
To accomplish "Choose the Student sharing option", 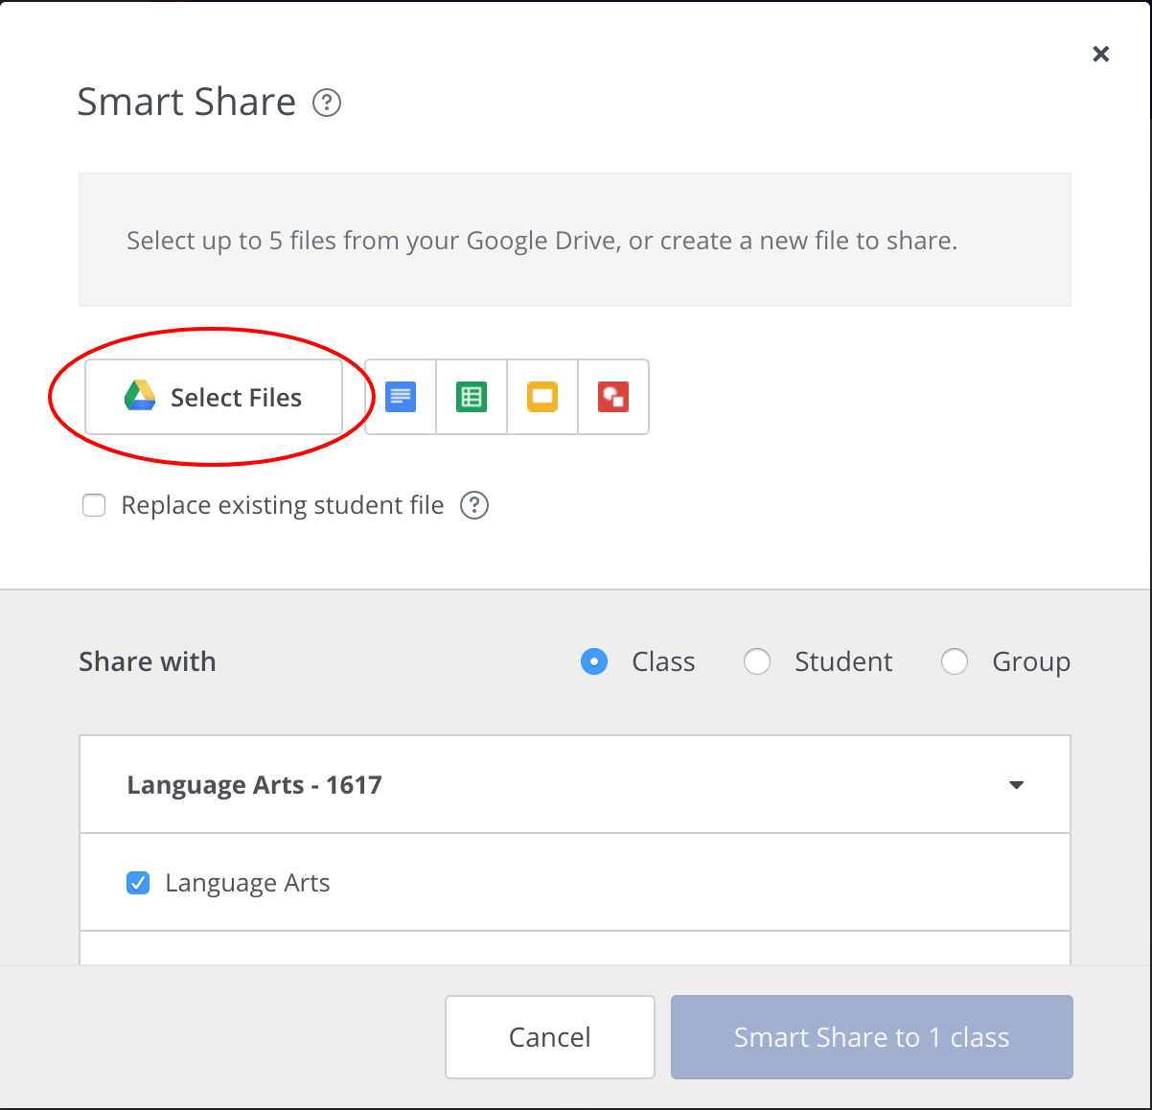I will coord(757,661).
